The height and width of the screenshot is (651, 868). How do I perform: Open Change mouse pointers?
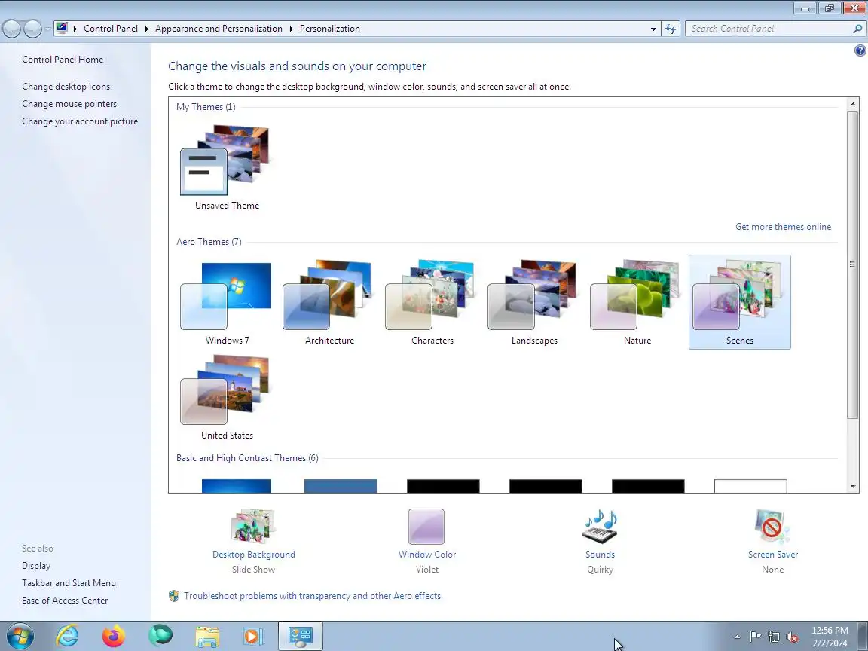point(69,103)
